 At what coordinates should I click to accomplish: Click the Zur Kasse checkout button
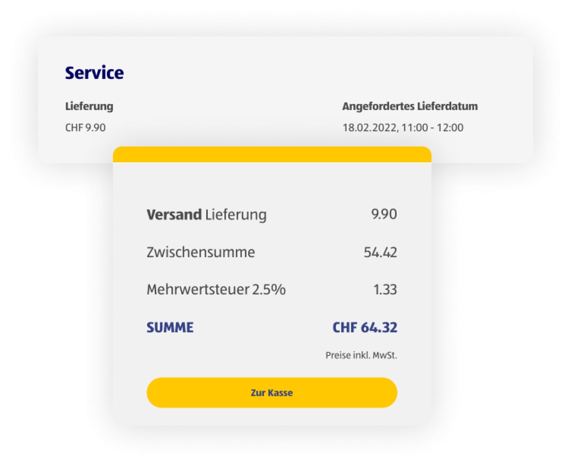click(272, 392)
